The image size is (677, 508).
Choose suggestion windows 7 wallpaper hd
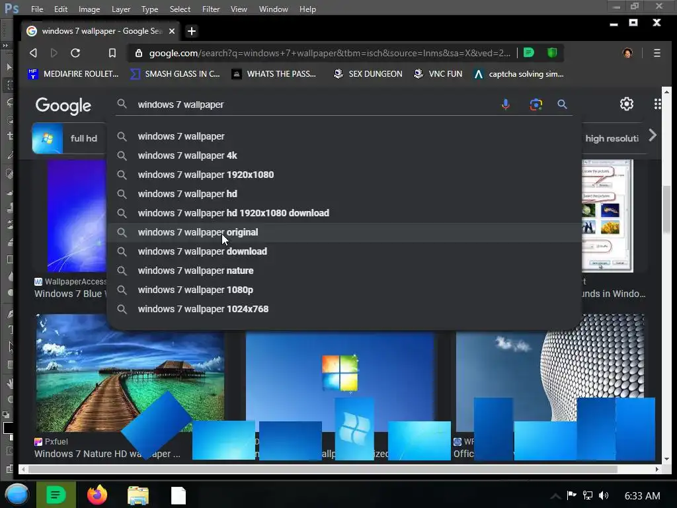(344, 194)
